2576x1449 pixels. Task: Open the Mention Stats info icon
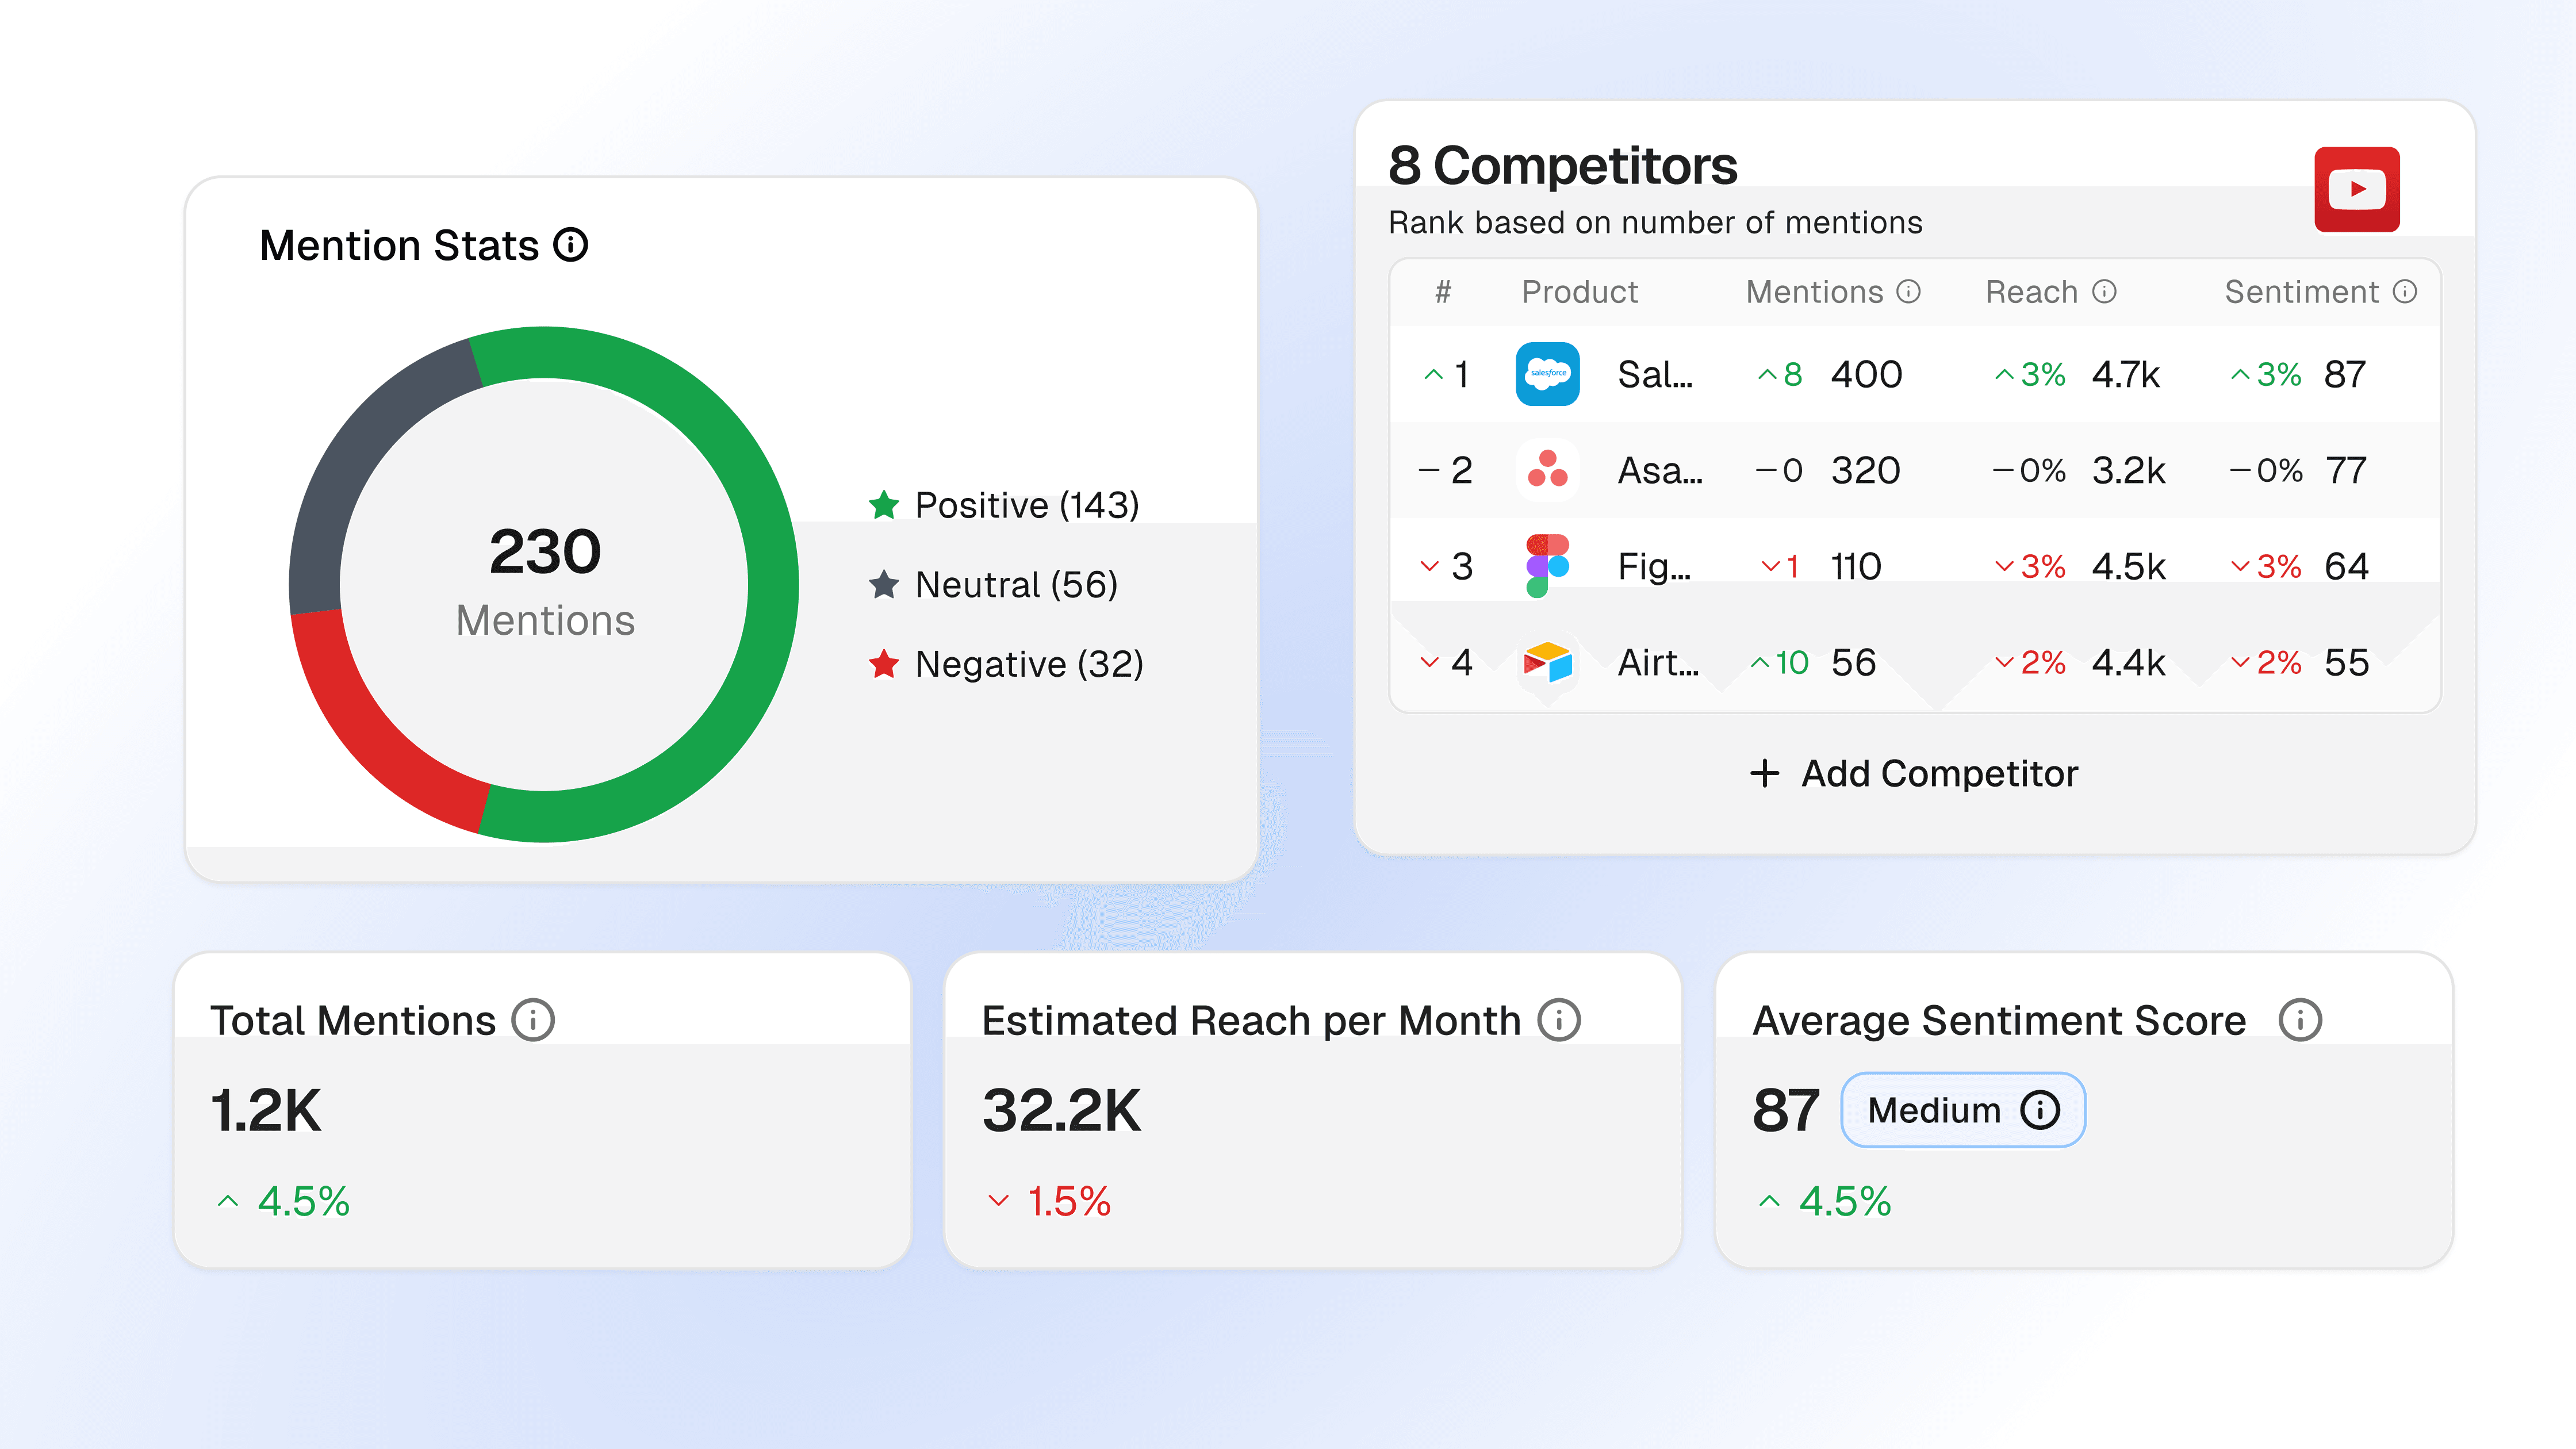(x=571, y=245)
